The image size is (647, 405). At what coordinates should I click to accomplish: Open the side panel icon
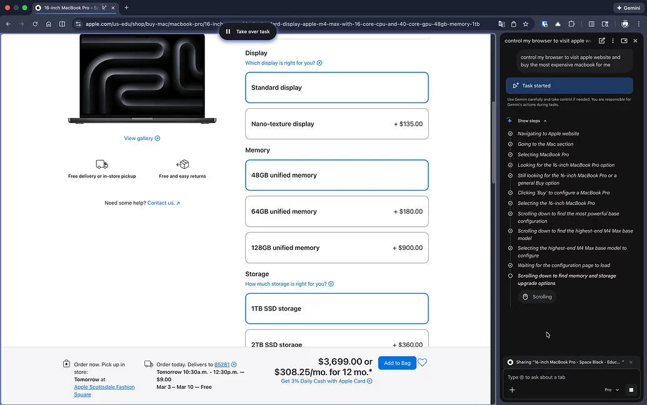tap(604, 24)
